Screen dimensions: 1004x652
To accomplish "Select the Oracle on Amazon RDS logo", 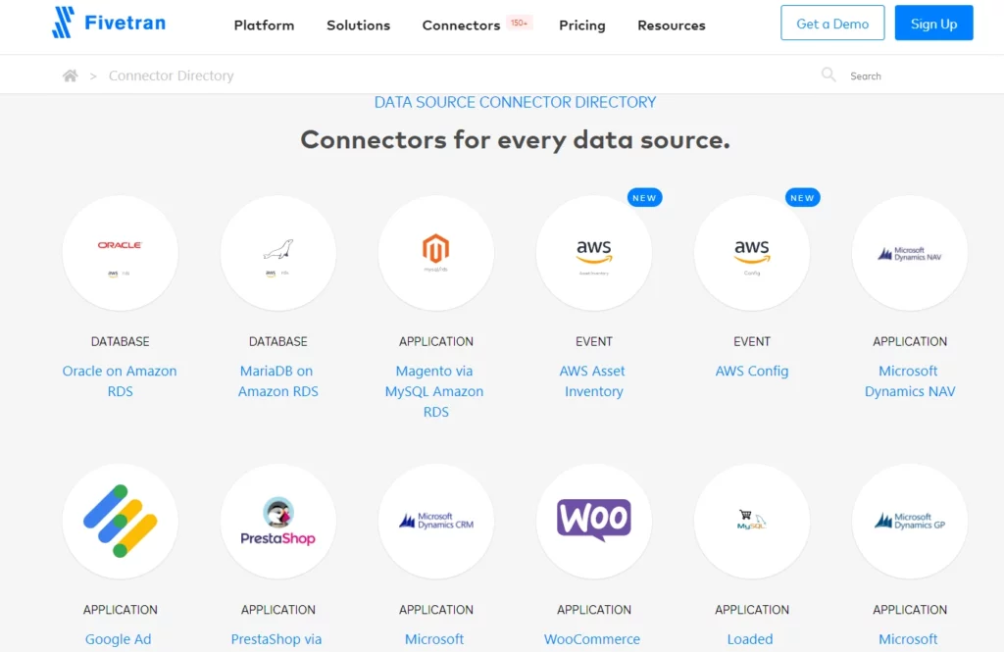I will pyautogui.click(x=121, y=253).
